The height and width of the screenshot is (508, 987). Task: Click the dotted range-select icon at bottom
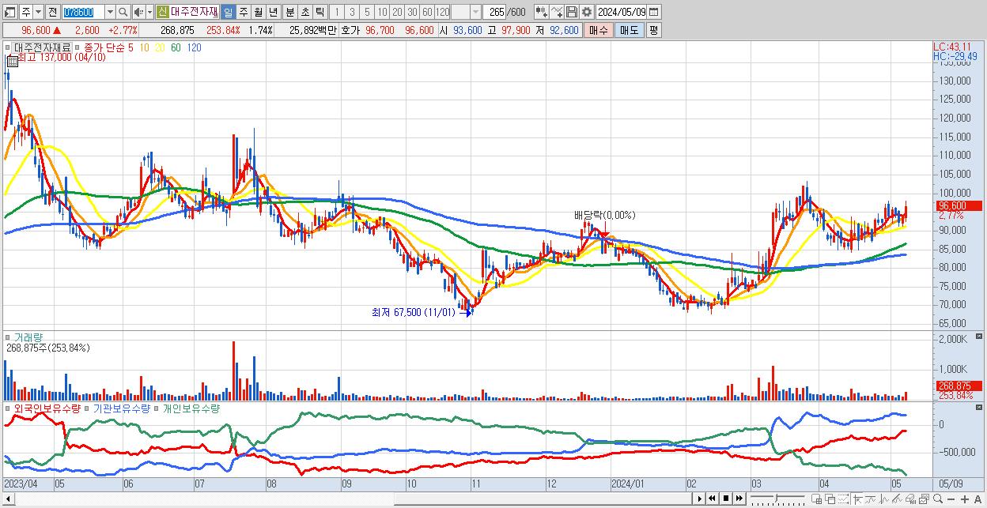point(843,499)
